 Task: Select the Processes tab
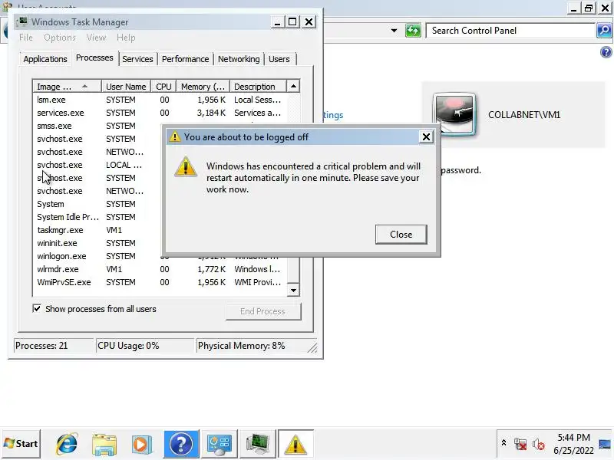coord(94,58)
